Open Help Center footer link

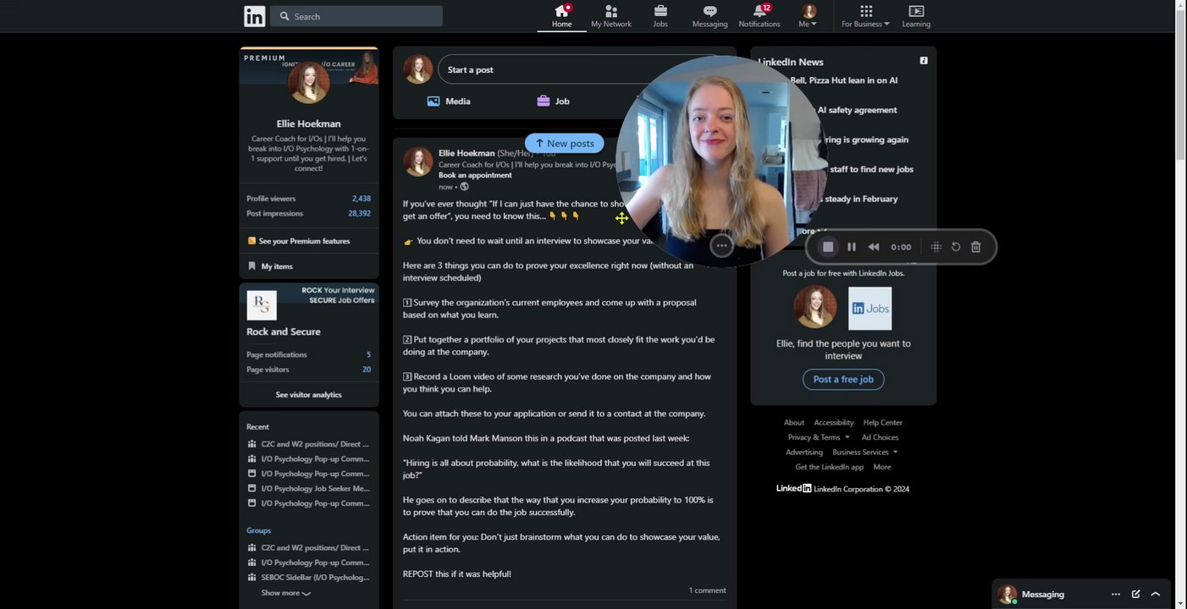click(x=883, y=423)
